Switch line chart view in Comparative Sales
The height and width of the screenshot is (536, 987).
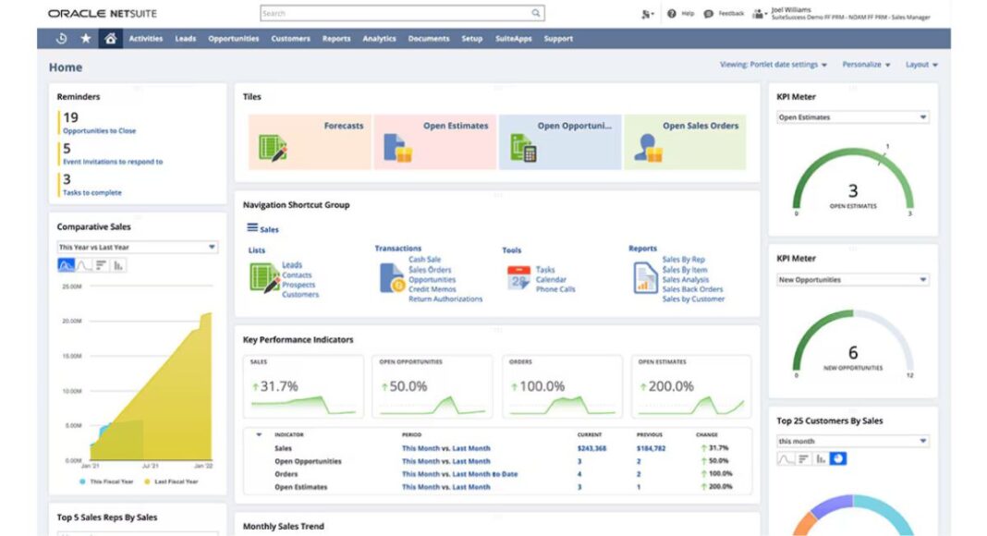[84, 266]
